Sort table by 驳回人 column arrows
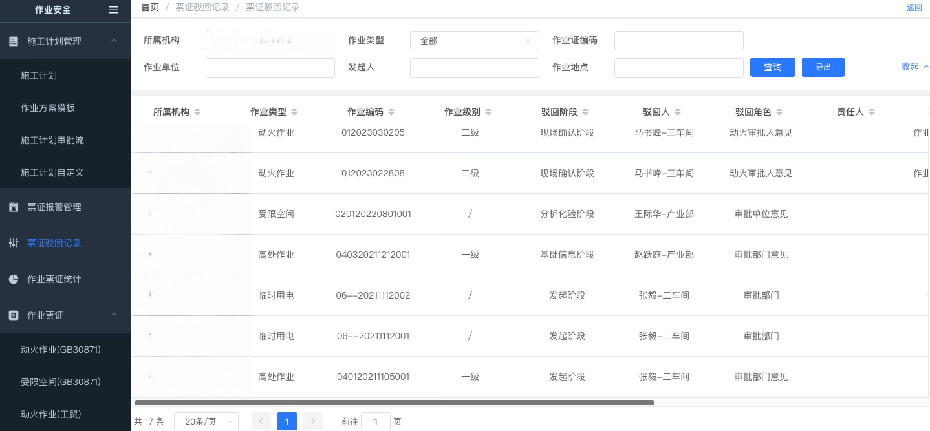The image size is (930, 431). click(x=676, y=112)
